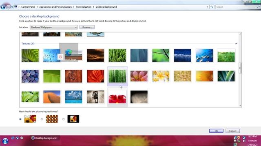Confirm with the OK button

(x=216, y=131)
